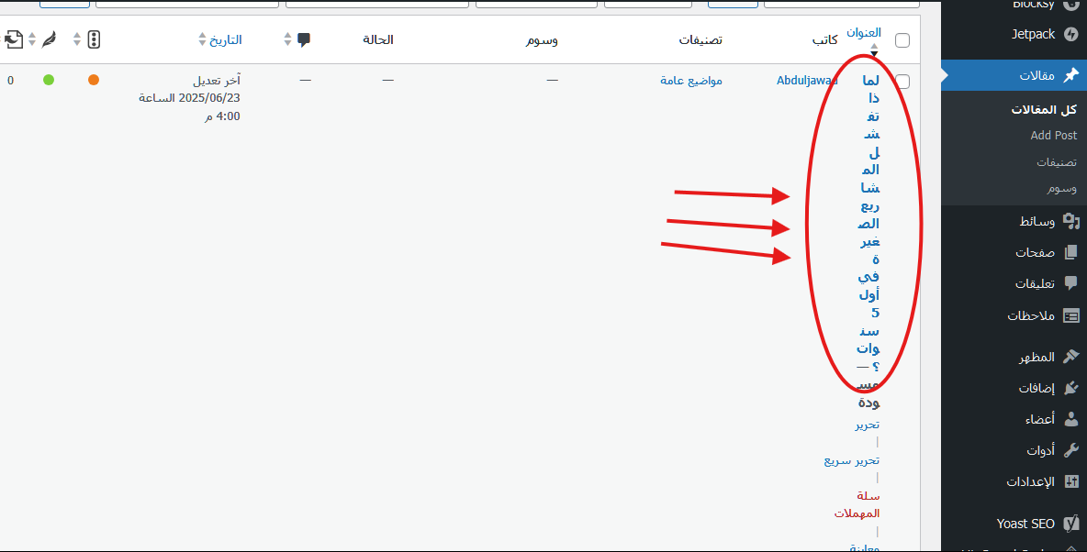Open ملاحظات using its sidebar icon

point(1070,315)
